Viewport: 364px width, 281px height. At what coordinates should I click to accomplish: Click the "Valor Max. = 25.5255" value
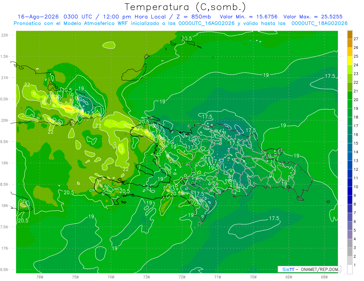pos(313,17)
